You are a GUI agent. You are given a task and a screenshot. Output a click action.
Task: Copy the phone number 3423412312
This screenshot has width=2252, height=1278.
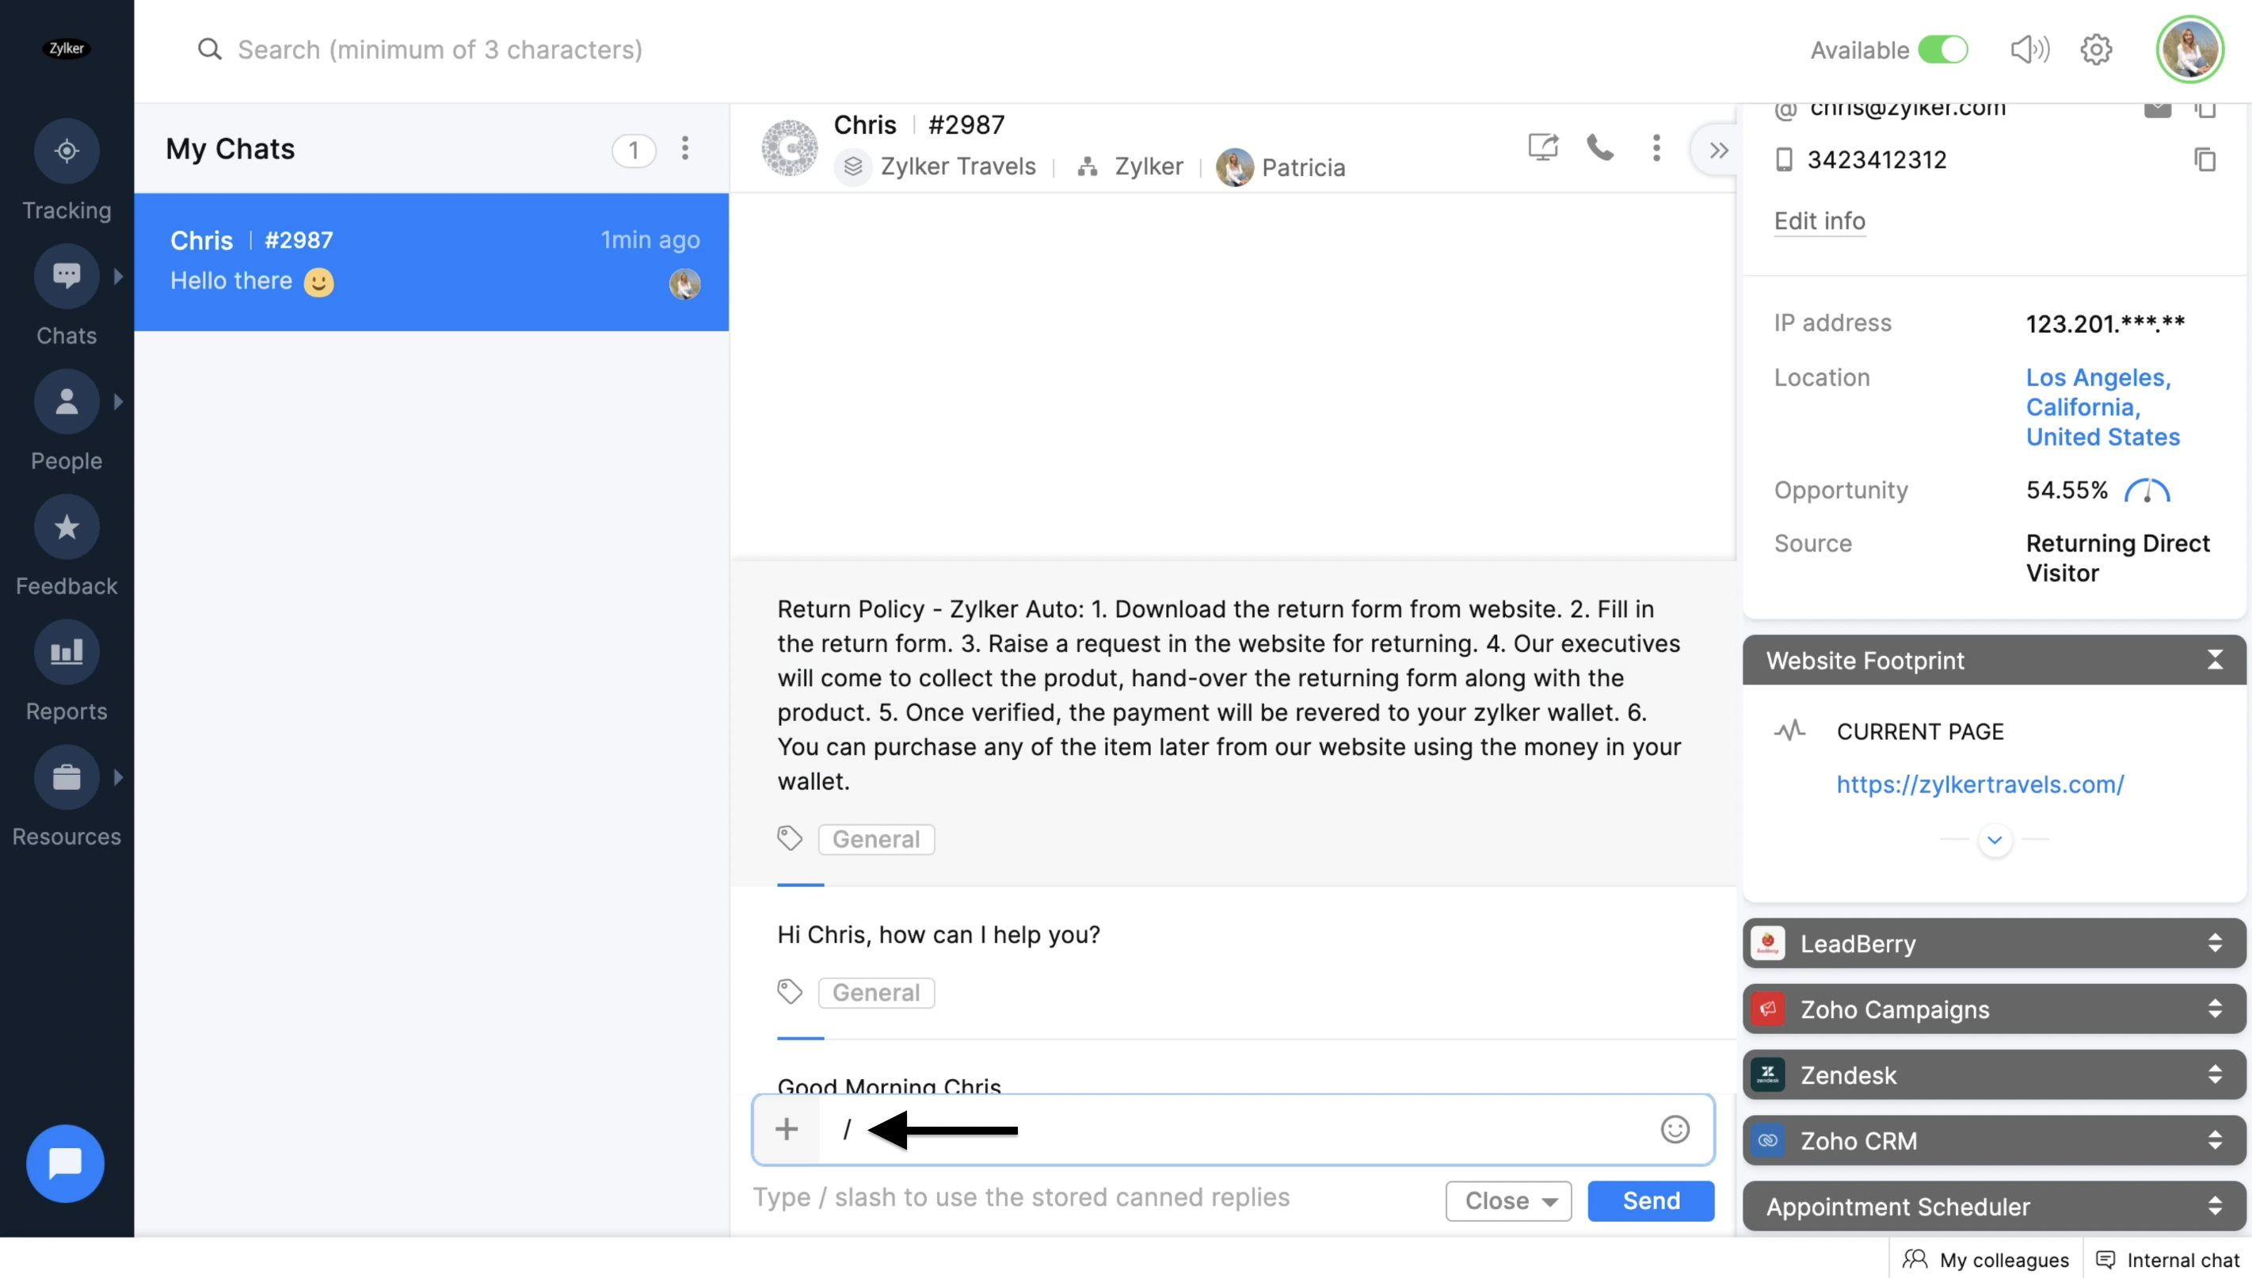click(x=2204, y=160)
